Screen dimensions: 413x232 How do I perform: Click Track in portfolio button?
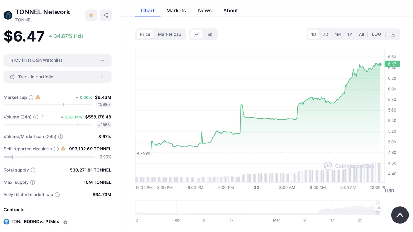pyautogui.click(x=57, y=77)
